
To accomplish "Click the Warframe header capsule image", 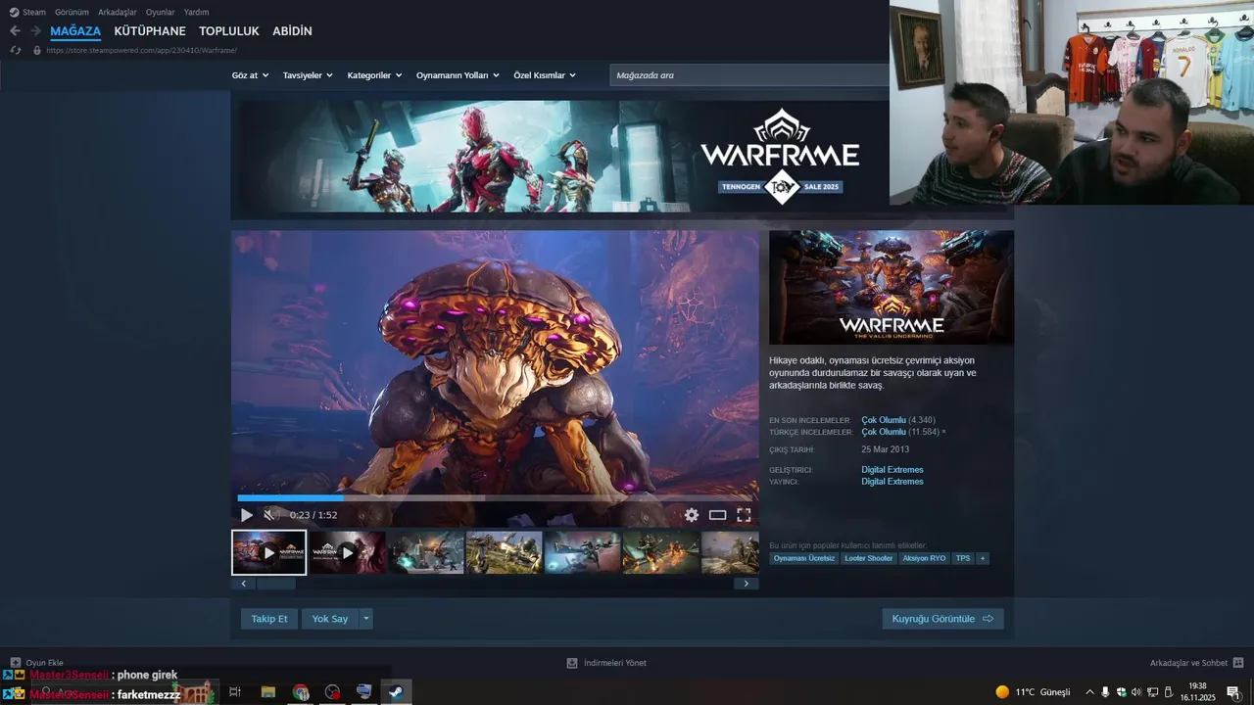I will (x=892, y=287).
